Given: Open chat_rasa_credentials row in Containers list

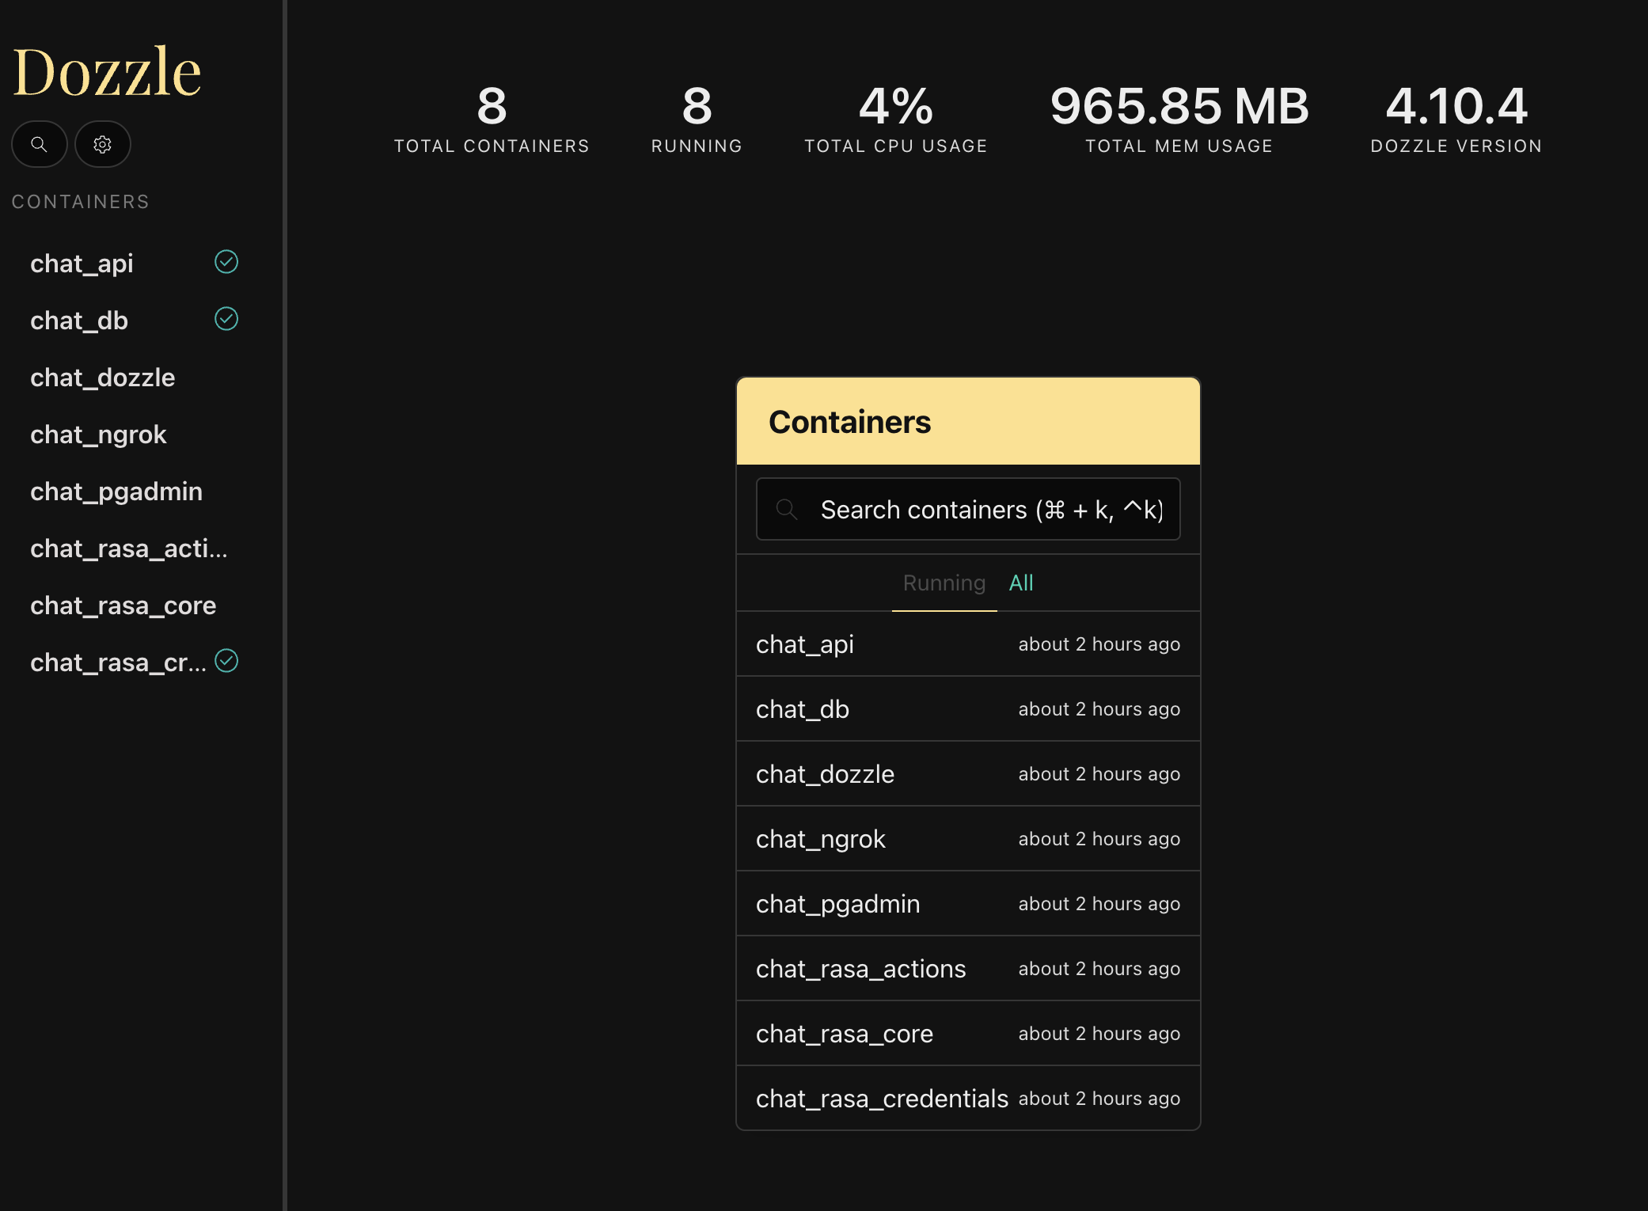Looking at the screenshot, I should click(x=967, y=1099).
